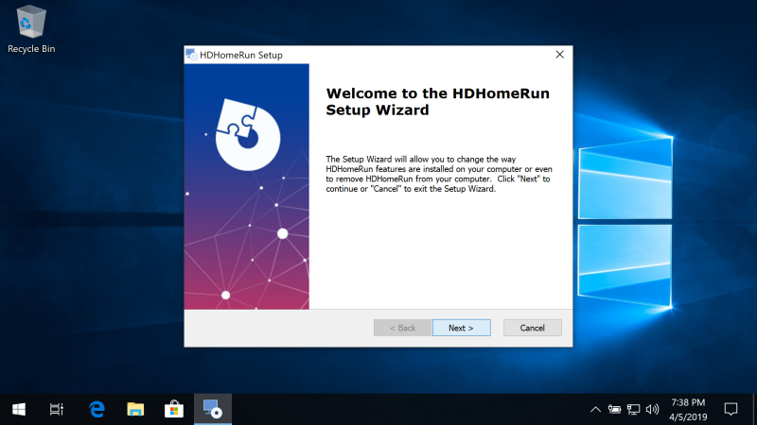Image resolution: width=757 pixels, height=425 pixels.
Task: Click the Next button in the setup wizard
Action: (461, 328)
